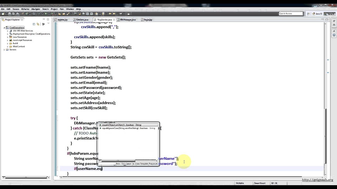Expand the Servers node
This screenshot has height=189, width=337.
tap(4, 50)
